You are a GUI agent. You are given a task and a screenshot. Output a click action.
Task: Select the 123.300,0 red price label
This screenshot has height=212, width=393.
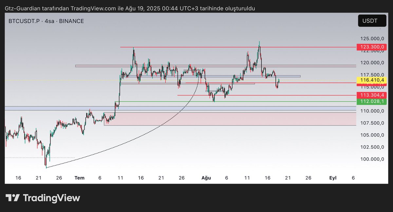point(372,47)
